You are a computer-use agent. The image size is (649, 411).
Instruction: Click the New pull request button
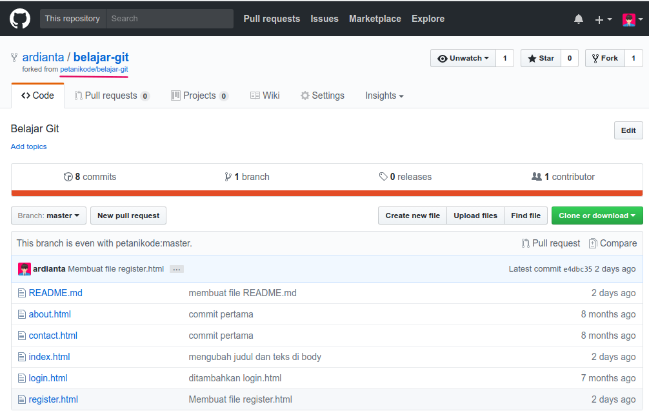click(128, 216)
